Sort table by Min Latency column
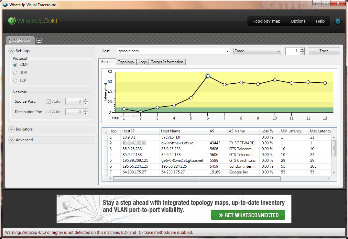 point(293,131)
